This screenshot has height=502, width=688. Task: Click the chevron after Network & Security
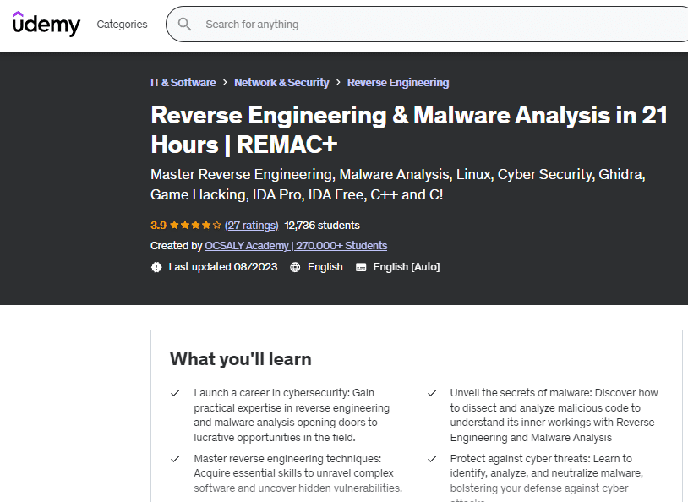[x=338, y=83]
